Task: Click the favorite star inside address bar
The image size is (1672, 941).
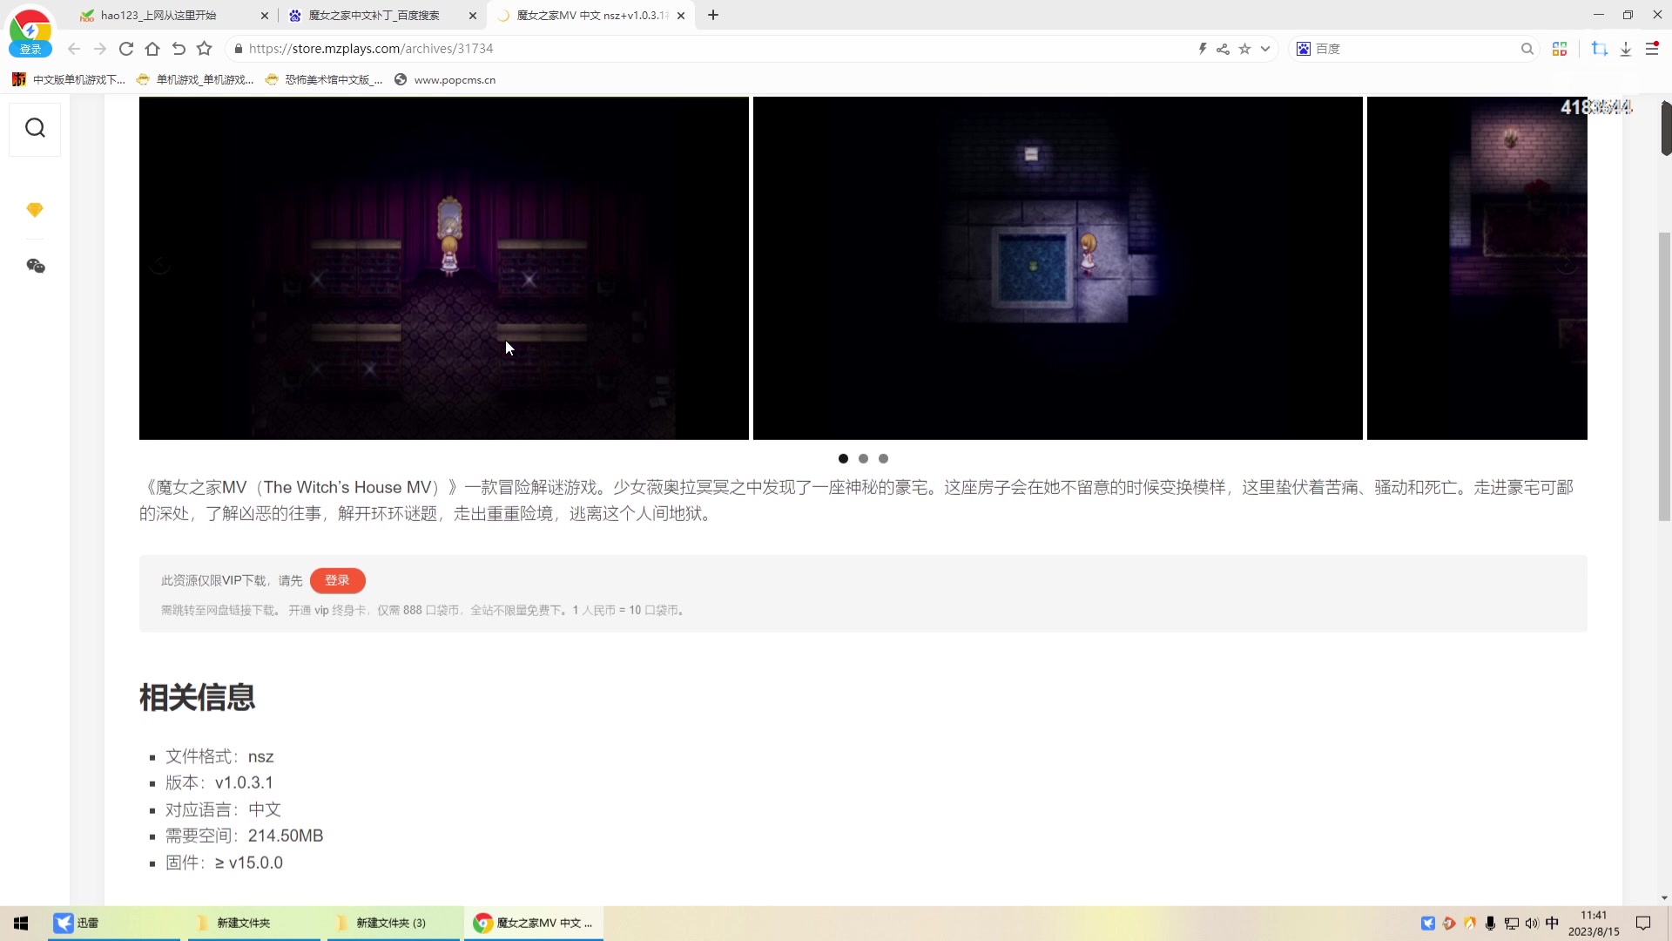Action: (x=1245, y=49)
